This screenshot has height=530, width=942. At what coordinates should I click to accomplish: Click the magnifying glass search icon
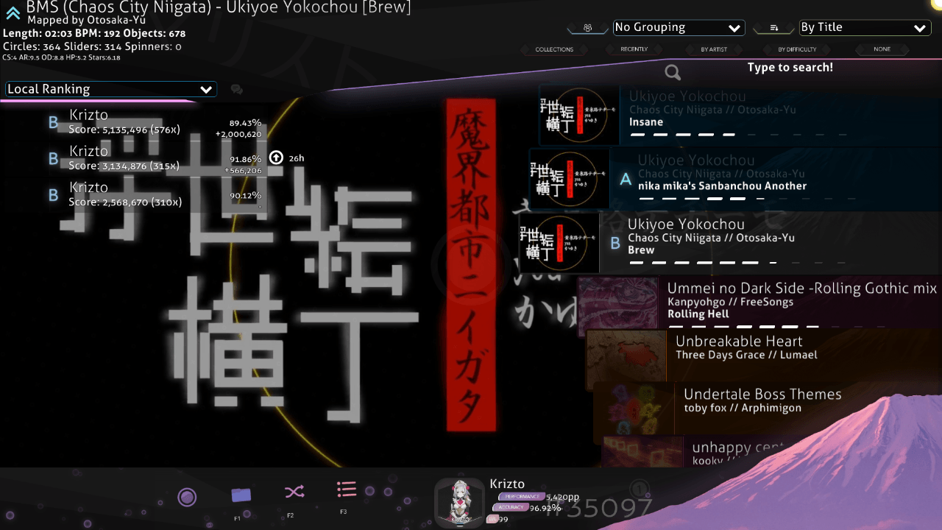672,72
